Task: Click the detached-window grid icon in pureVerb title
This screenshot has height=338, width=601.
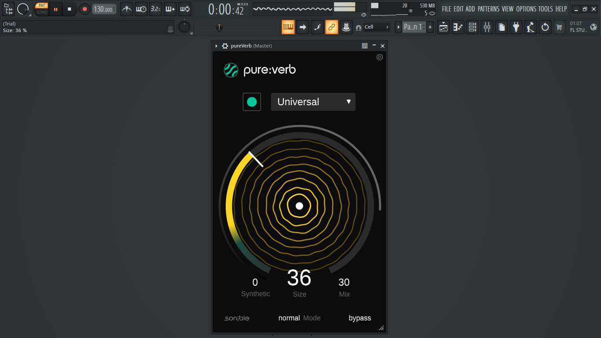Action: click(365, 46)
